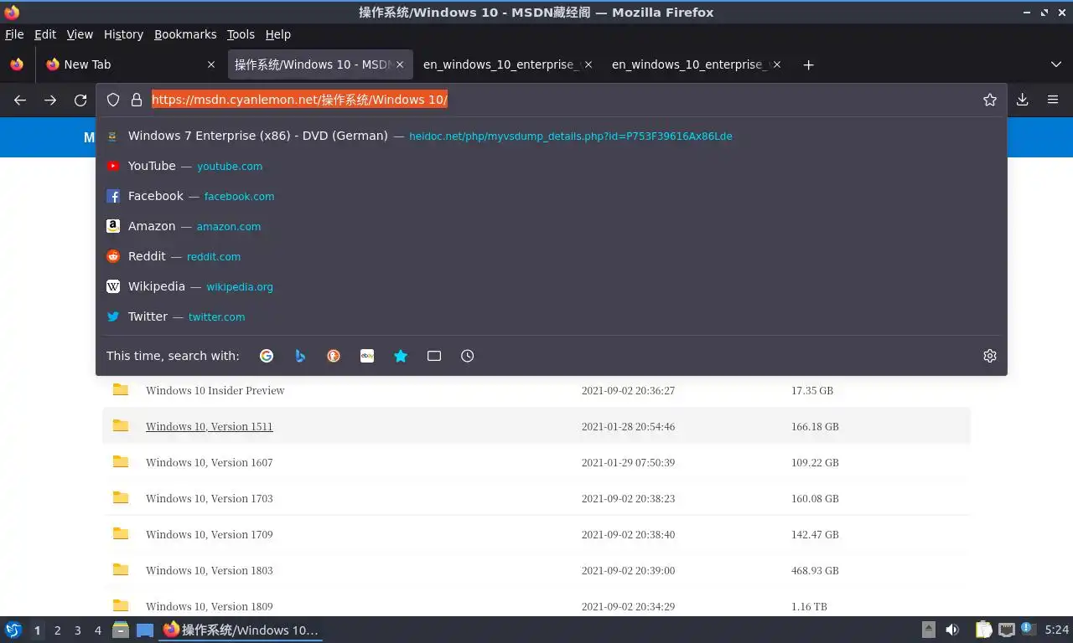Search History with the clock icon

[468, 356]
